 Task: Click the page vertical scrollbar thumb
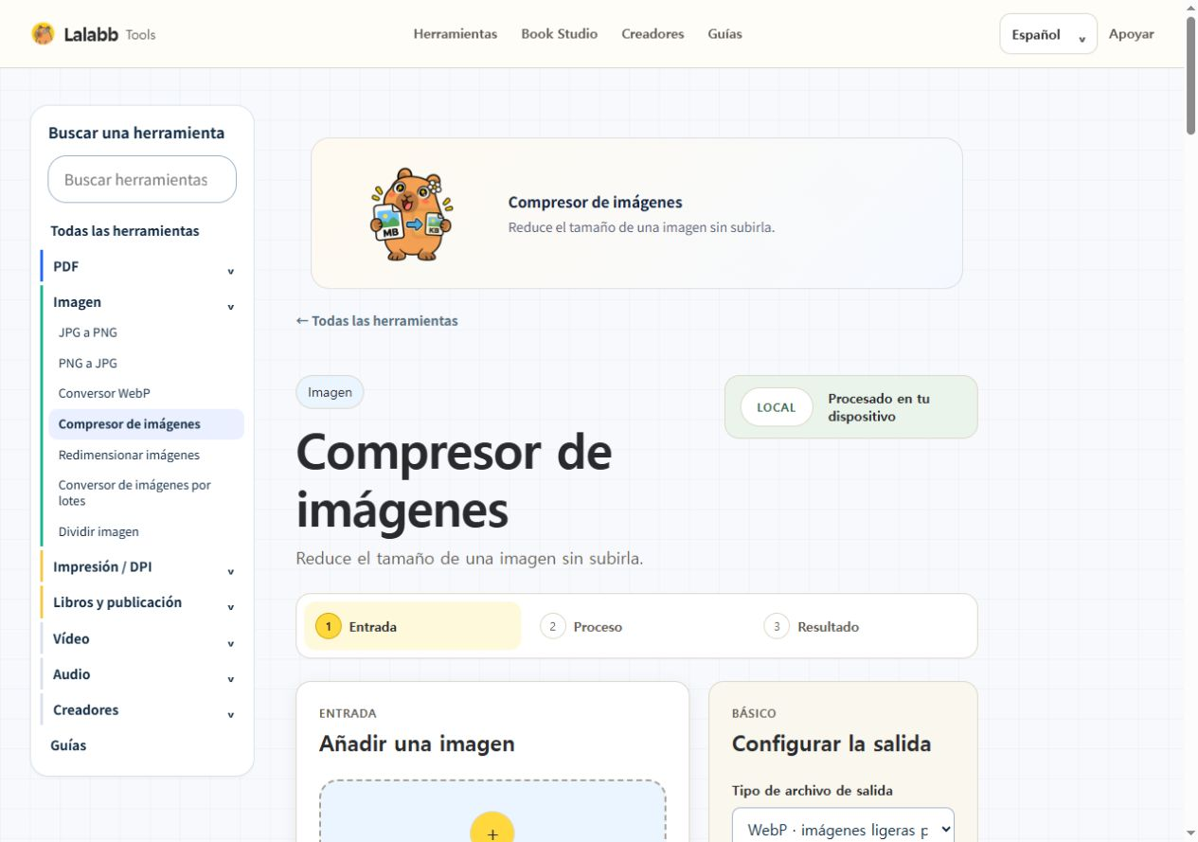1191,76
